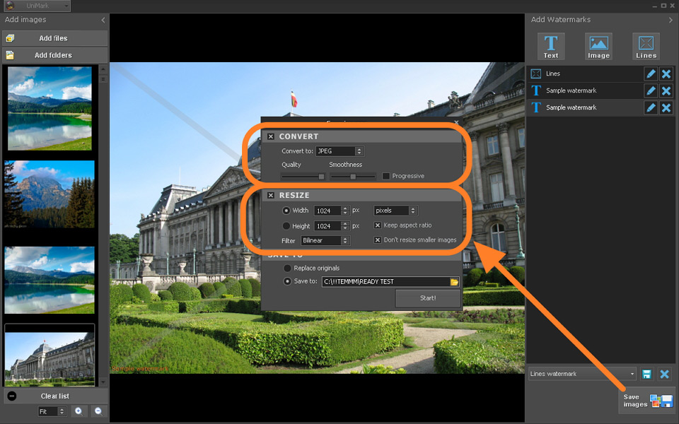
Task: Adjust the Quality slider
Action: point(321,176)
